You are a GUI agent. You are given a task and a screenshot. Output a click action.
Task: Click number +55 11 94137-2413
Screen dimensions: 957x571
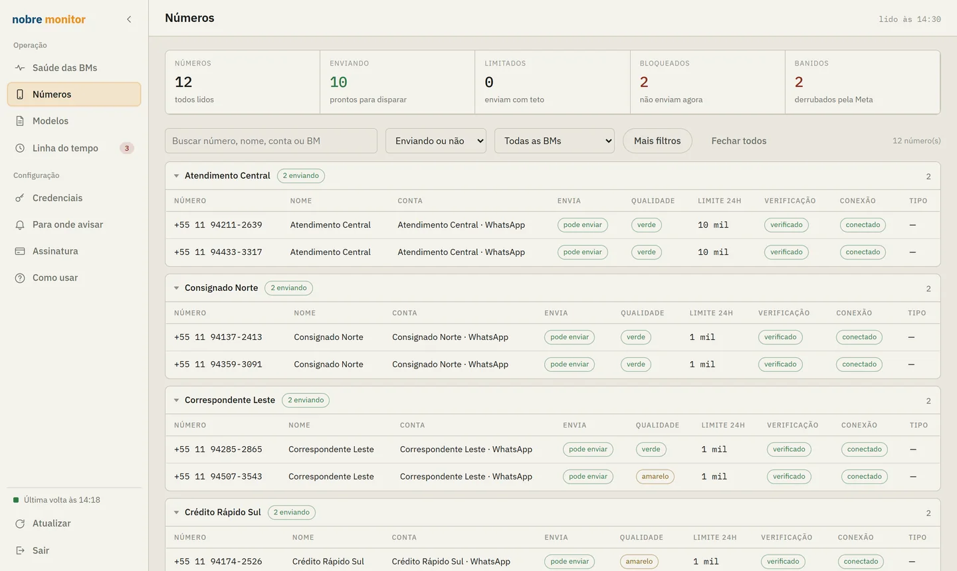click(x=218, y=337)
